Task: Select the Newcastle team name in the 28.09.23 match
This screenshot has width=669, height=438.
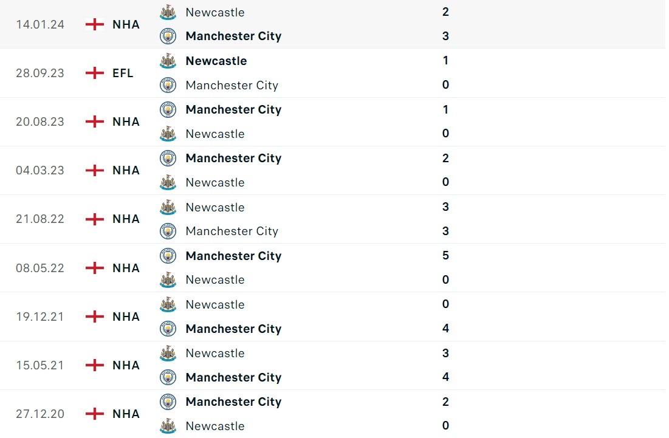Action: pyautogui.click(x=216, y=61)
